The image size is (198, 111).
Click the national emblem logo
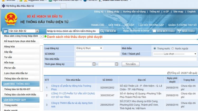[x=11, y=19]
